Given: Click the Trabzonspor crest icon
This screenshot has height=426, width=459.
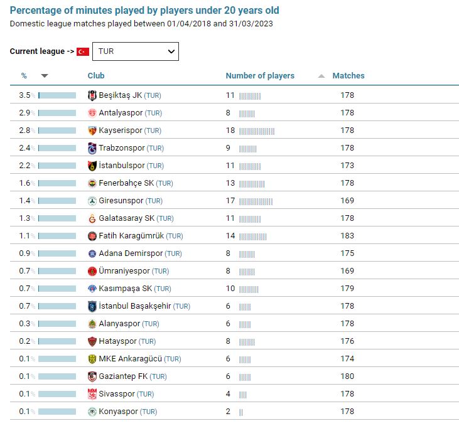Looking at the screenshot, I should click(x=92, y=148).
